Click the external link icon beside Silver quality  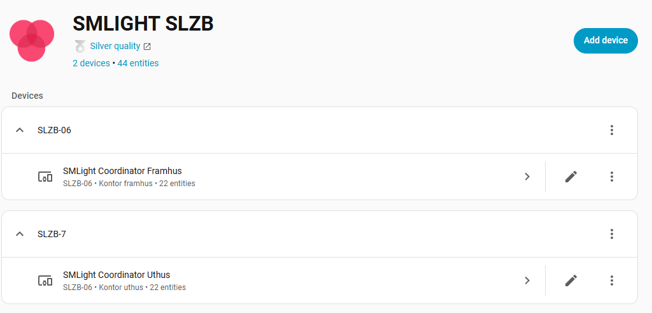point(147,47)
